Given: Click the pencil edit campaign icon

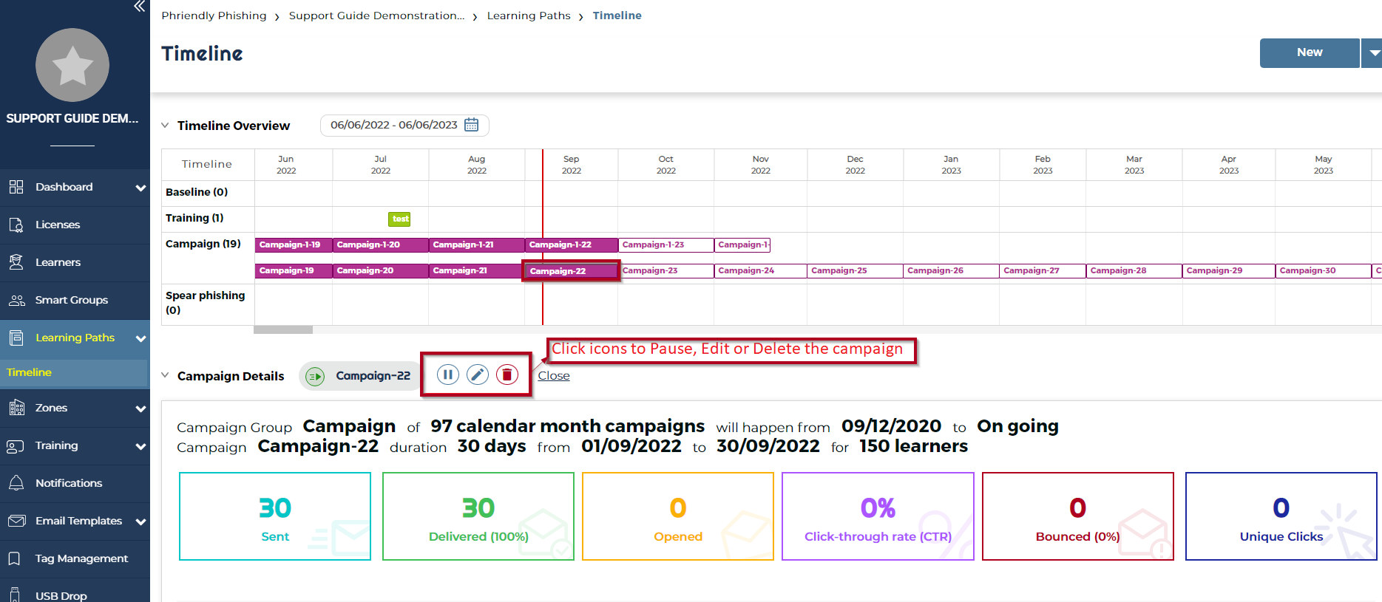Looking at the screenshot, I should point(478,375).
